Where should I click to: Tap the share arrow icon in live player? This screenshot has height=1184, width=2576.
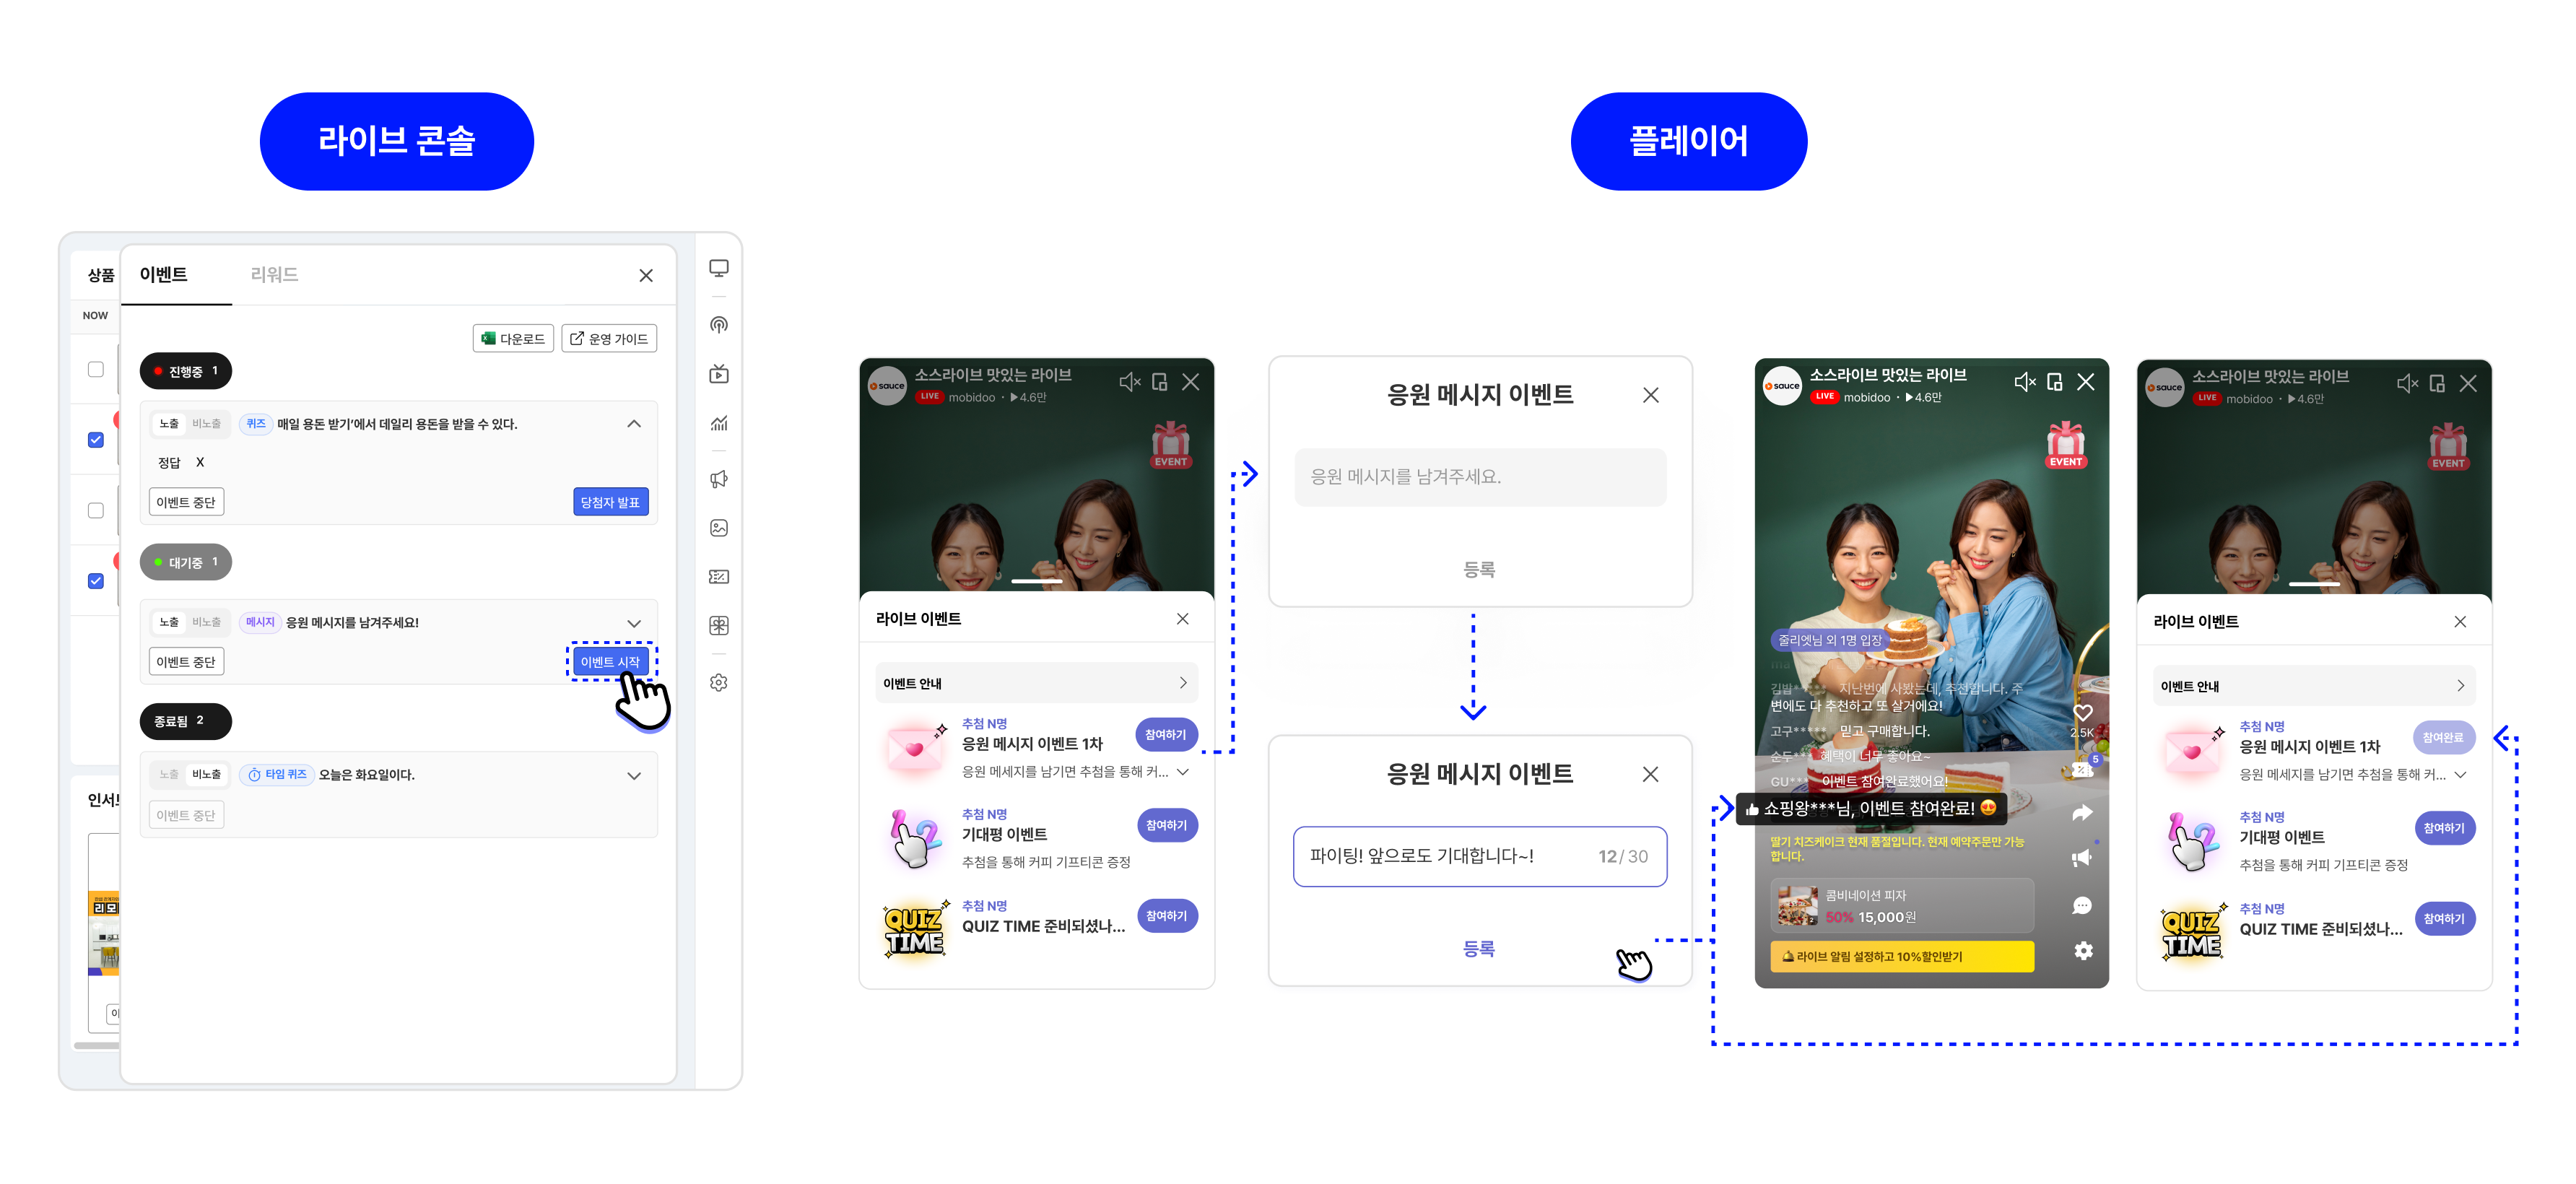pyautogui.click(x=2082, y=813)
